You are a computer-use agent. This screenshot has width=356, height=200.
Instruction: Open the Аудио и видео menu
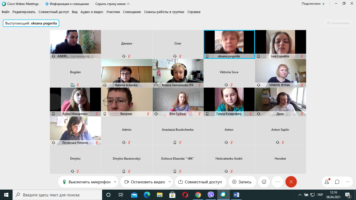point(92,12)
